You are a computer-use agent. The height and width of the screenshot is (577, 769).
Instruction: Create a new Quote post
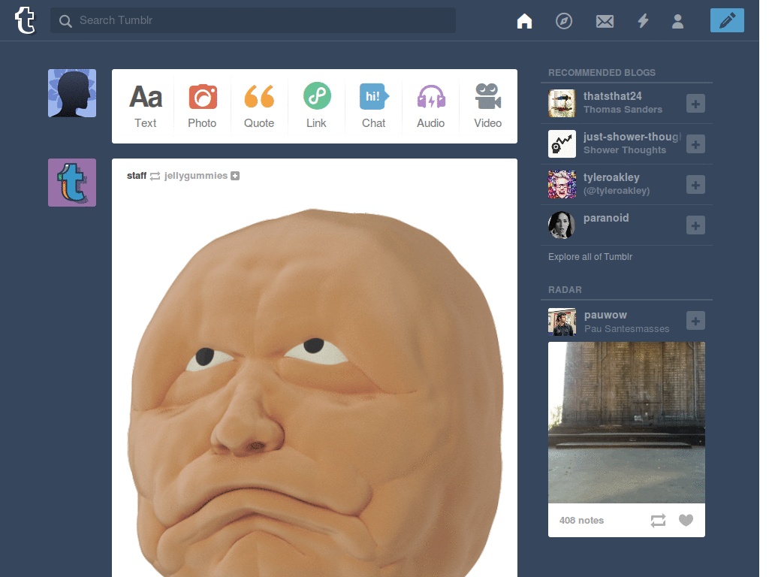coord(259,106)
